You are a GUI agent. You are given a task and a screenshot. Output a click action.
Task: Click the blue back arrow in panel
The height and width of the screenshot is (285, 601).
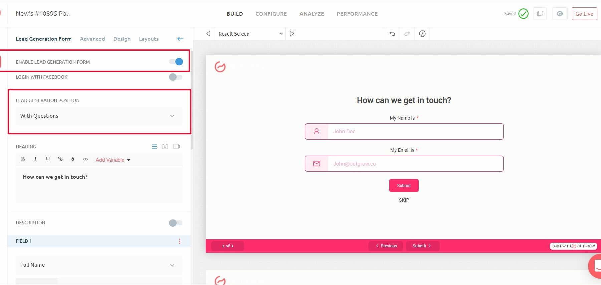(180, 39)
